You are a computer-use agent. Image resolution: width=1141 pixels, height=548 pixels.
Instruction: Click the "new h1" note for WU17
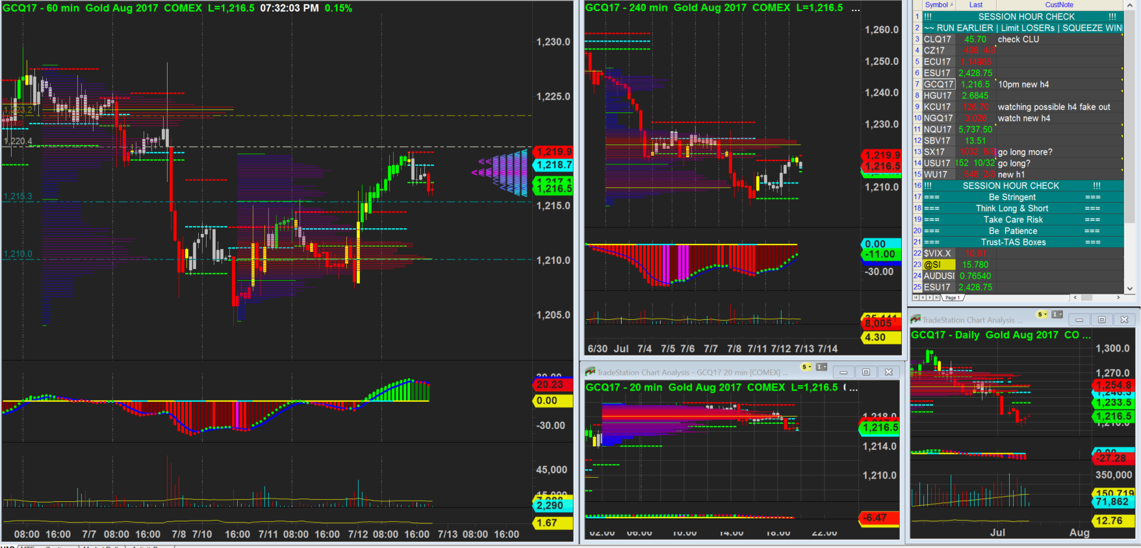[1011, 175]
